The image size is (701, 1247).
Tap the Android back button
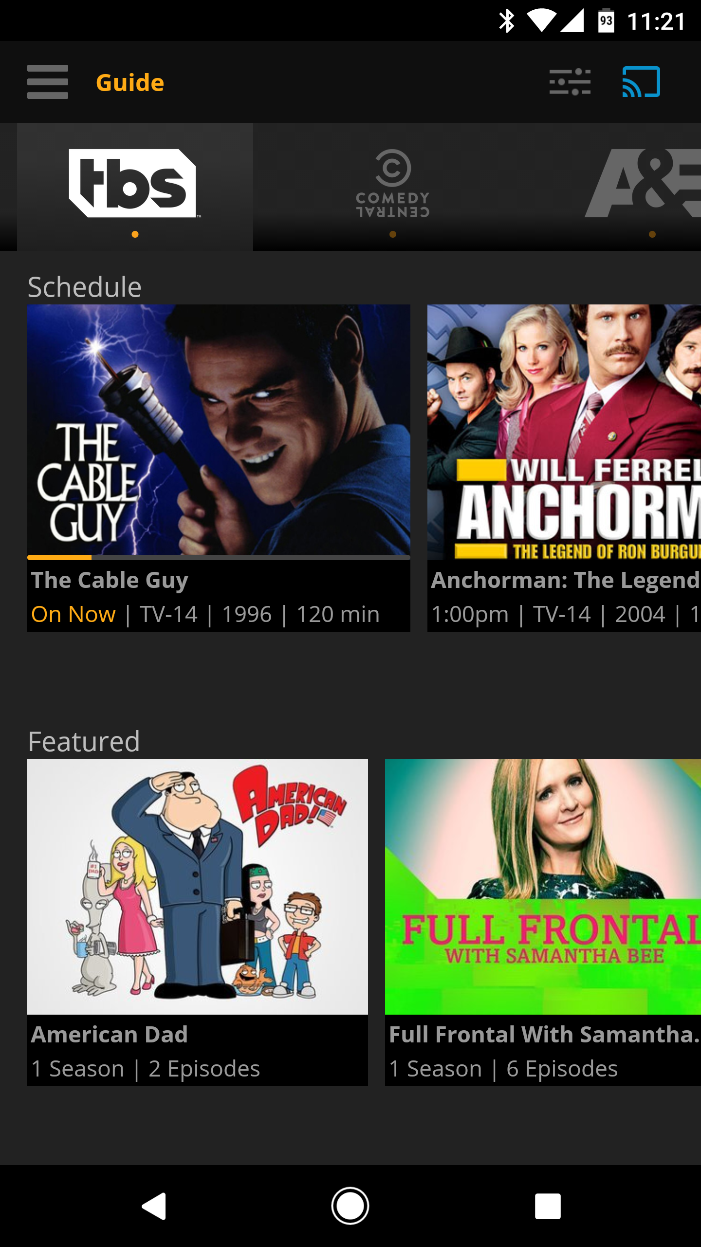click(154, 1206)
